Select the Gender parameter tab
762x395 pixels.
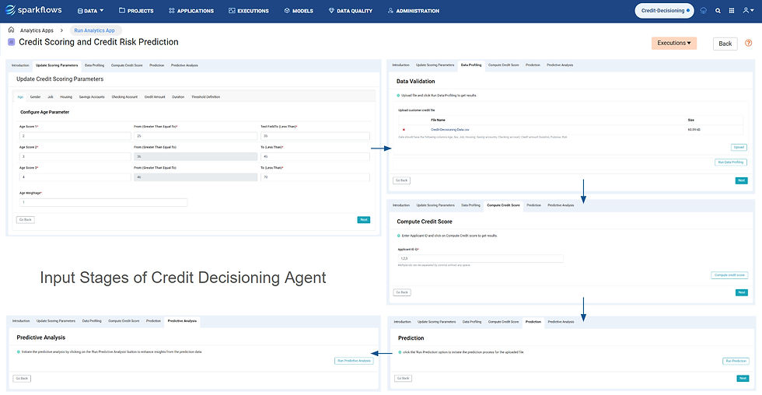[36, 96]
